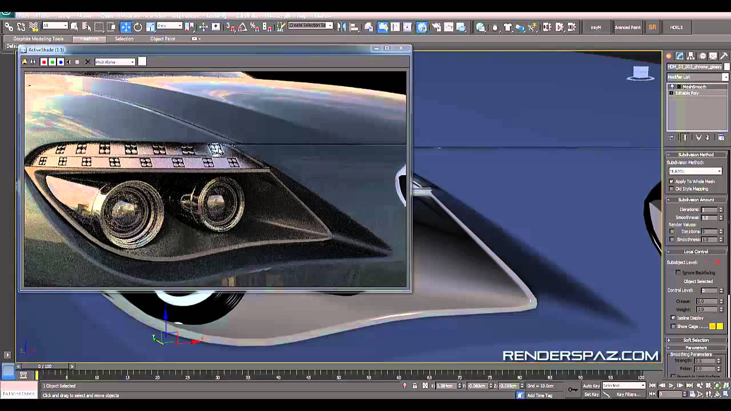Activate the Select and Scale tool
Screen dimensions: 731x411
tap(150, 27)
